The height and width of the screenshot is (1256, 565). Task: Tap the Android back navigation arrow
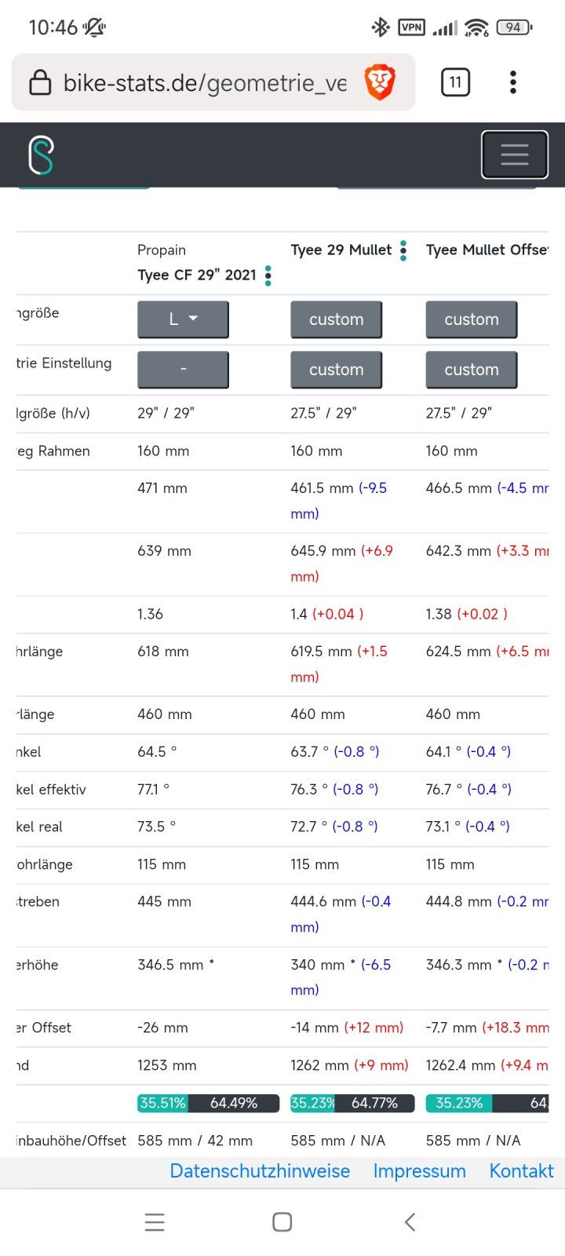coord(410,1221)
